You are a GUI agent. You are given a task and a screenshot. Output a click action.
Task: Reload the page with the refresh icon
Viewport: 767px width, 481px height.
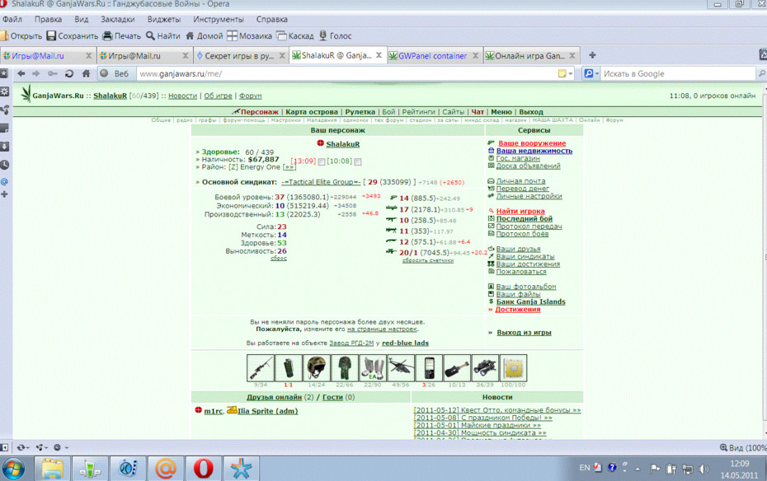click(x=69, y=74)
